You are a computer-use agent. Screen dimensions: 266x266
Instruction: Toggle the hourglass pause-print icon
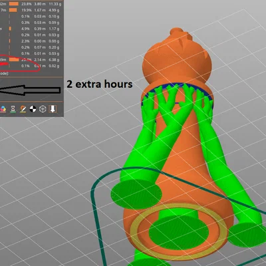coord(13,109)
